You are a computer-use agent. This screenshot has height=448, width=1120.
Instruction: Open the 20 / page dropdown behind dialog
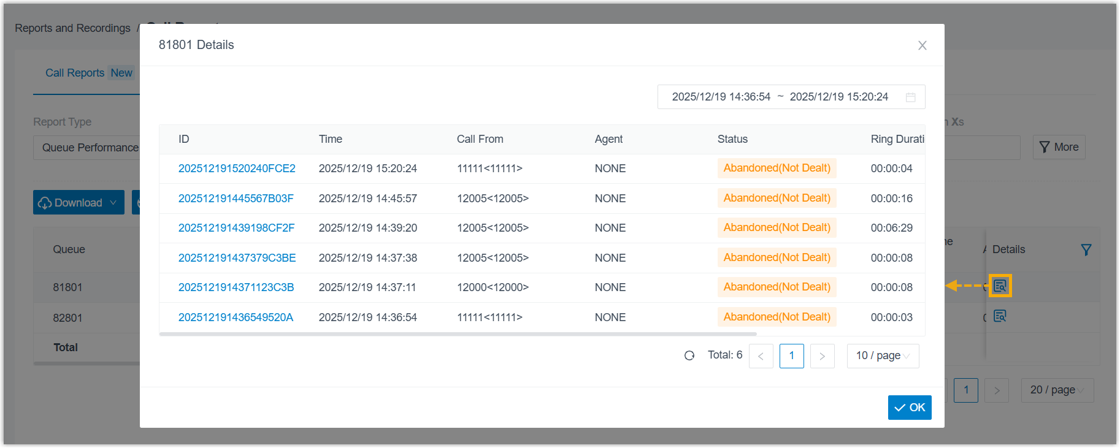click(x=1057, y=390)
